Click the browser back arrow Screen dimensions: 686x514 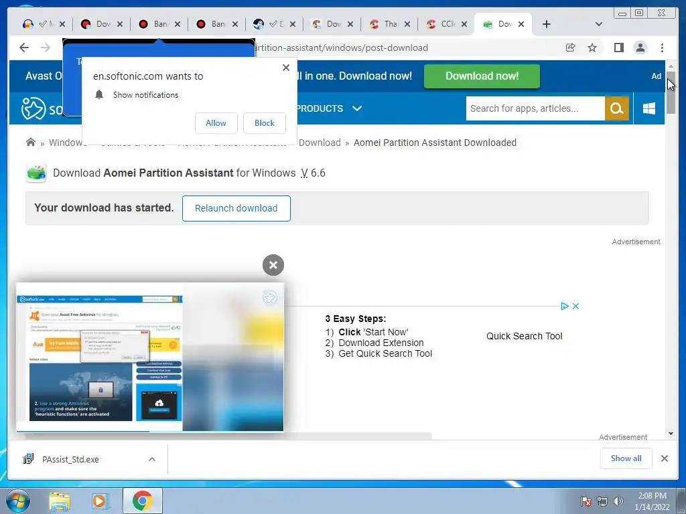tap(24, 48)
